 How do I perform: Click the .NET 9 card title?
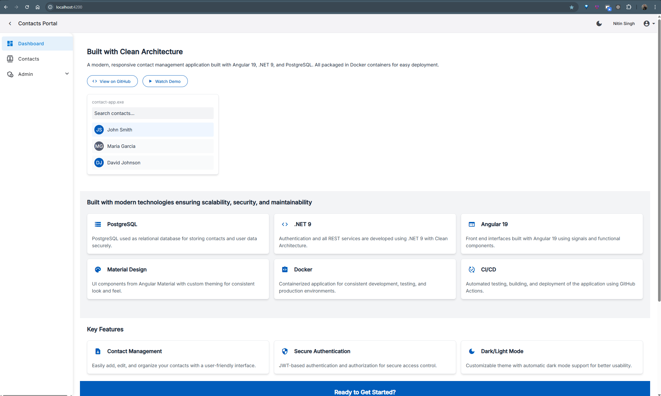[302, 224]
